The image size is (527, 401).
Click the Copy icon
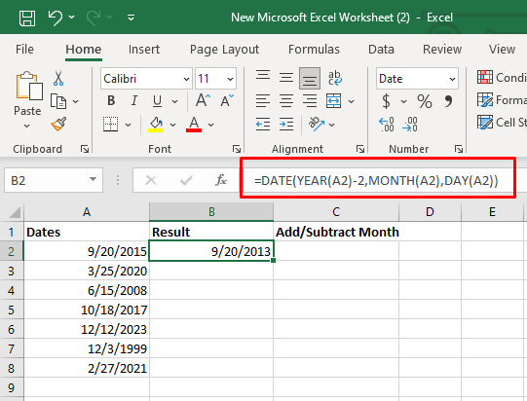58,101
